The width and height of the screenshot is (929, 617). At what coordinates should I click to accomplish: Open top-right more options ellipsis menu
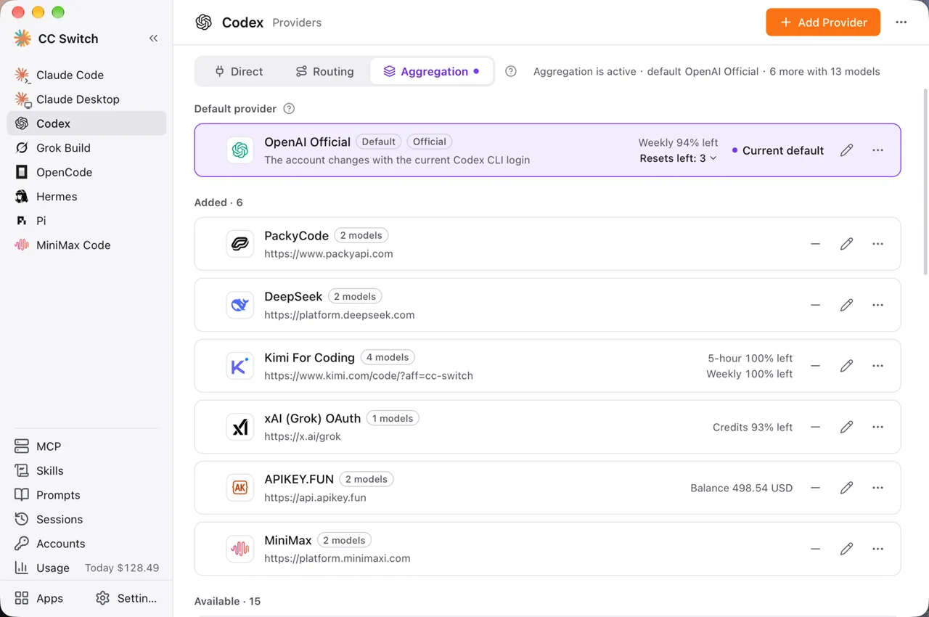coord(901,23)
